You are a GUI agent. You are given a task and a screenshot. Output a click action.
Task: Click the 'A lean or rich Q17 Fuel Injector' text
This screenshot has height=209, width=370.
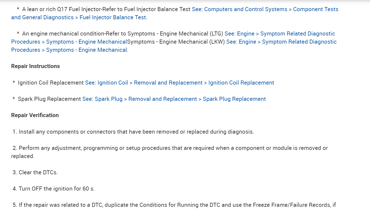point(62,9)
